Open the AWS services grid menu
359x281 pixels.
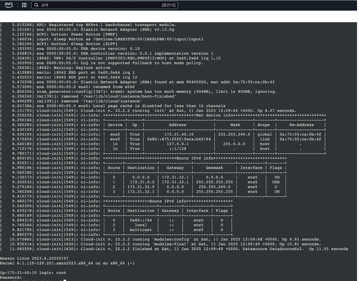[24, 5]
